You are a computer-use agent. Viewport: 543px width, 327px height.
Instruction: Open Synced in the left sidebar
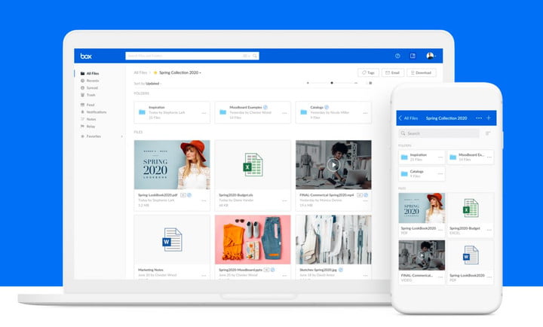coord(89,88)
